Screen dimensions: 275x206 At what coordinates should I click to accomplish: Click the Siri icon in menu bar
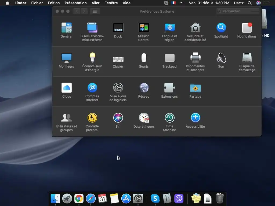[x=259, y=3]
